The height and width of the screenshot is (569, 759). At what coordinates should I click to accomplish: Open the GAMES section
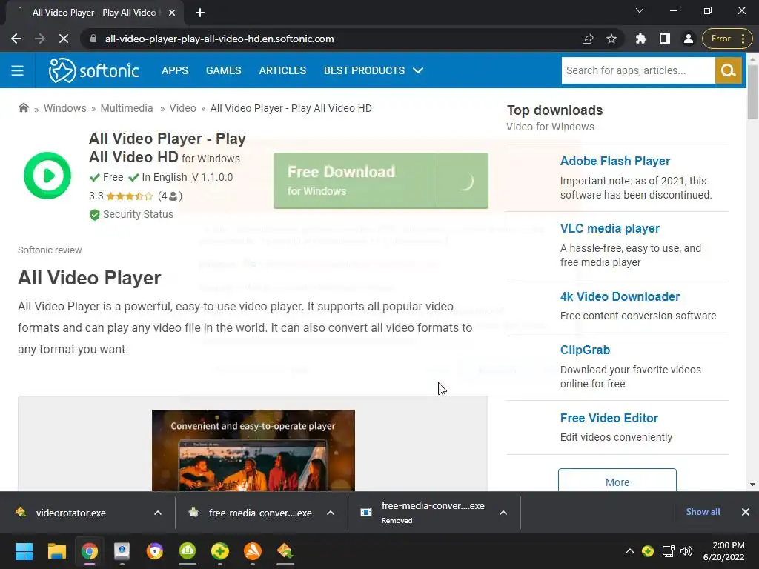pos(223,70)
